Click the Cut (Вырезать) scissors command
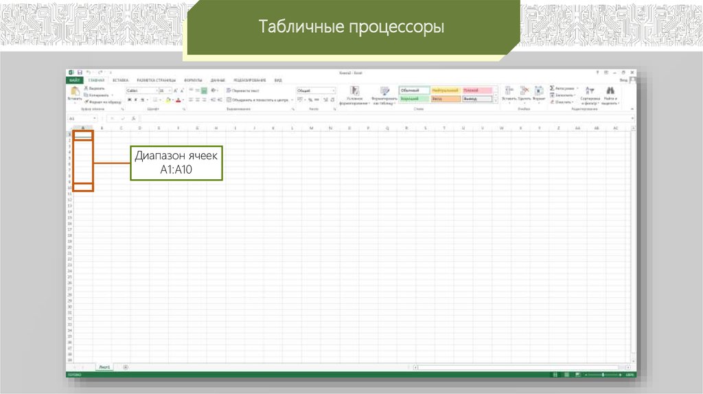The width and height of the screenshot is (703, 394). point(95,89)
